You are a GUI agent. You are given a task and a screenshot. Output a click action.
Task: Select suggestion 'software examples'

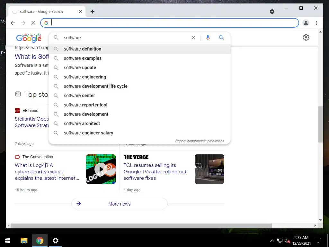(139, 58)
